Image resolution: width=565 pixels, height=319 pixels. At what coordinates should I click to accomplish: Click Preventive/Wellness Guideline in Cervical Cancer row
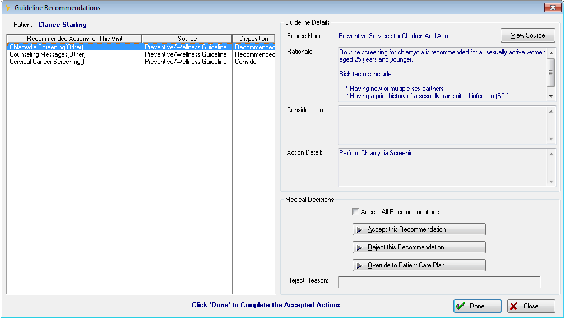point(186,62)
